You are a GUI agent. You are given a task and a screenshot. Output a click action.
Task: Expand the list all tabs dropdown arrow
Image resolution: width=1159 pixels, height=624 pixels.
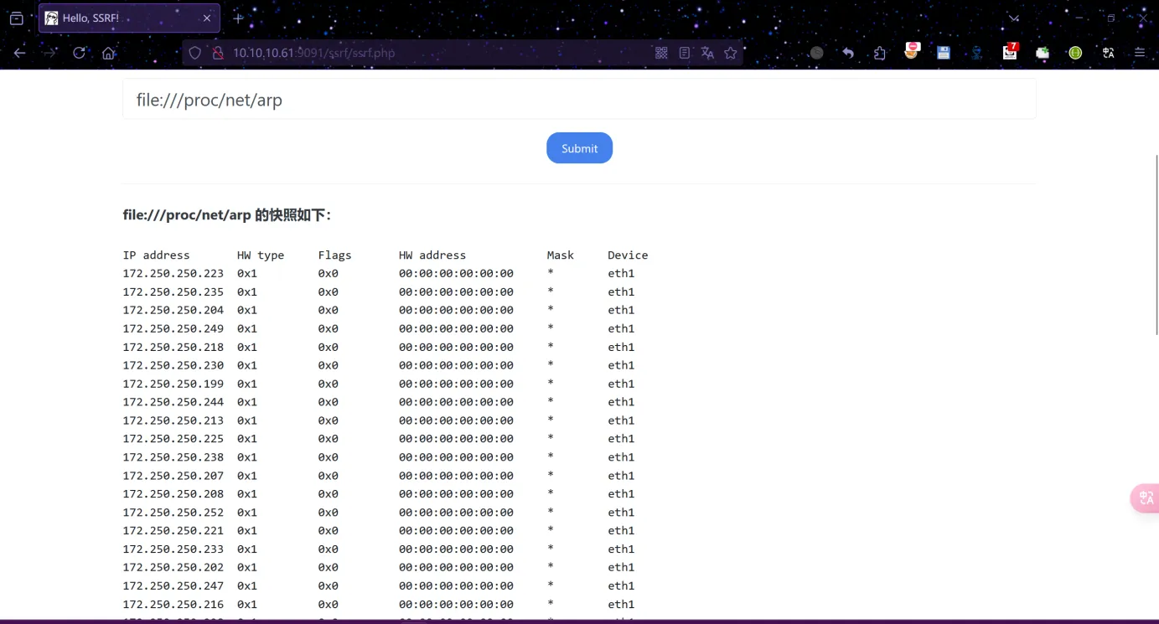point(1014,18)
